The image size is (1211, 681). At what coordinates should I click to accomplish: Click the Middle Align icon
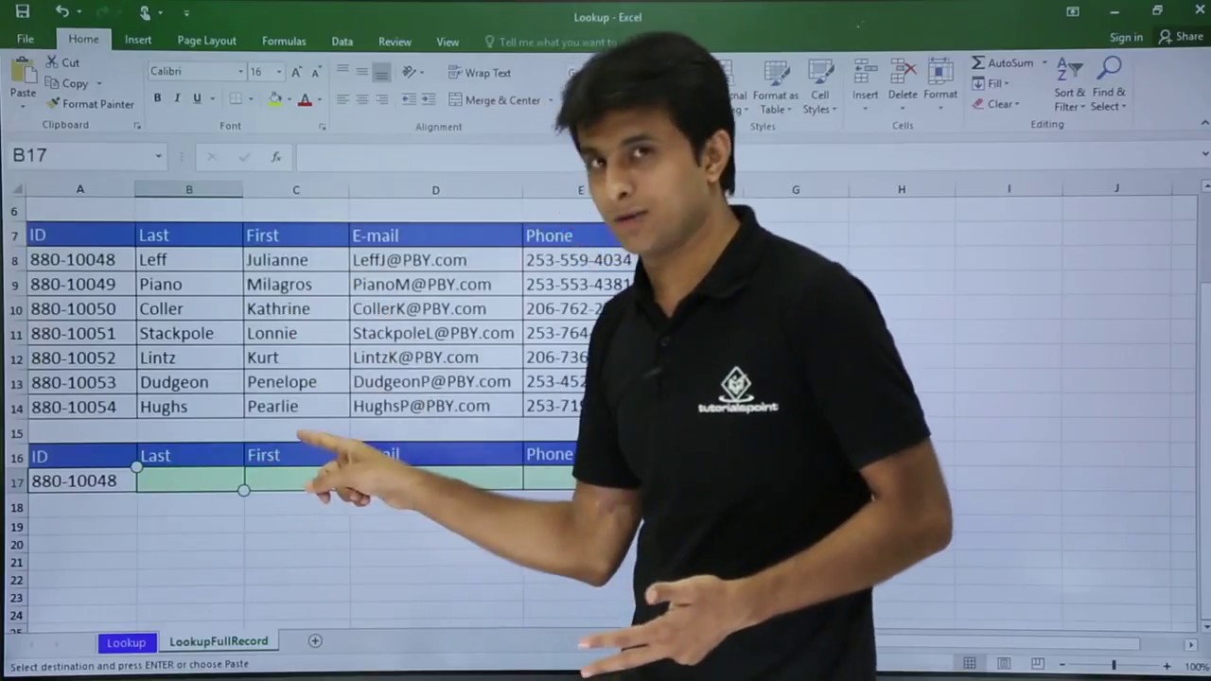[361, 72]
